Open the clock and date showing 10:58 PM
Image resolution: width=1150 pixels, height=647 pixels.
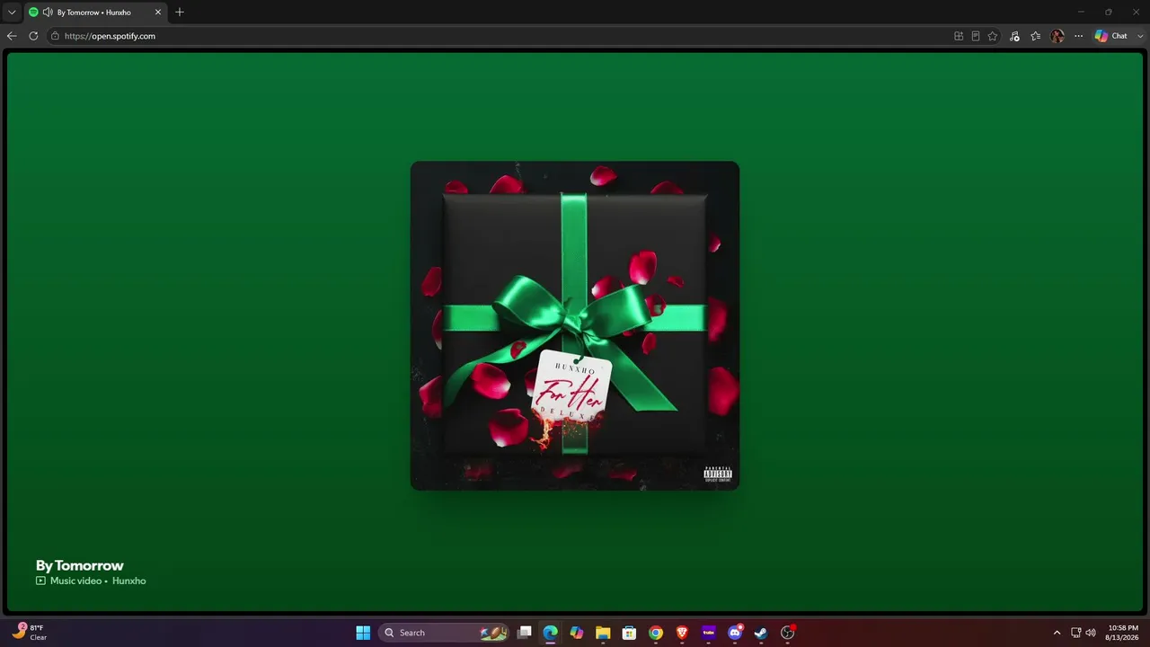1123,633
